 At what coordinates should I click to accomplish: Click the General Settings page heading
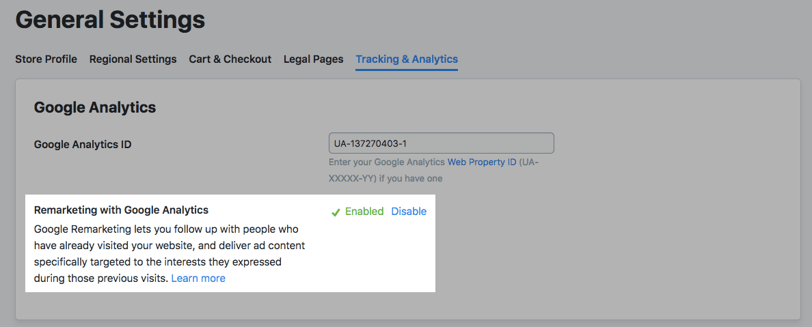click(110, 19)
